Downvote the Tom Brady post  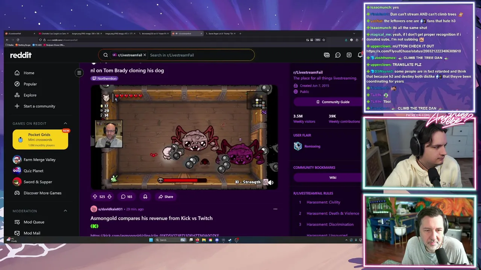click(109, 196)
